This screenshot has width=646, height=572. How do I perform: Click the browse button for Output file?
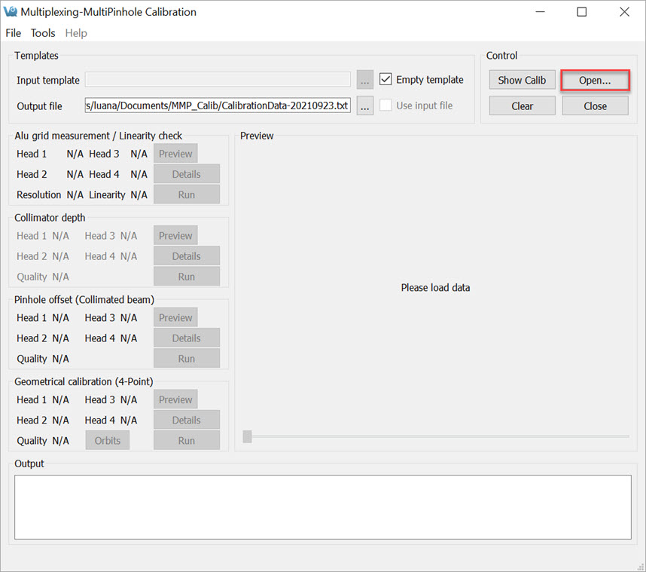click(365, 106)
